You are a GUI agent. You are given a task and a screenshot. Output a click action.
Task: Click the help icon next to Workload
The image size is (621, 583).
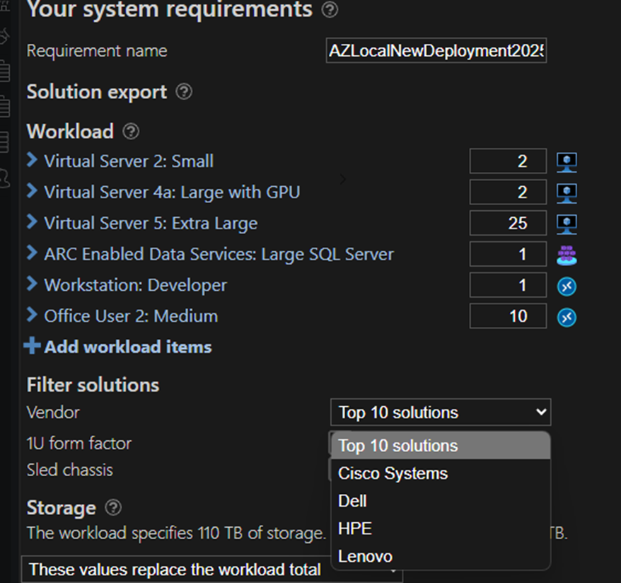pos(131,132)
